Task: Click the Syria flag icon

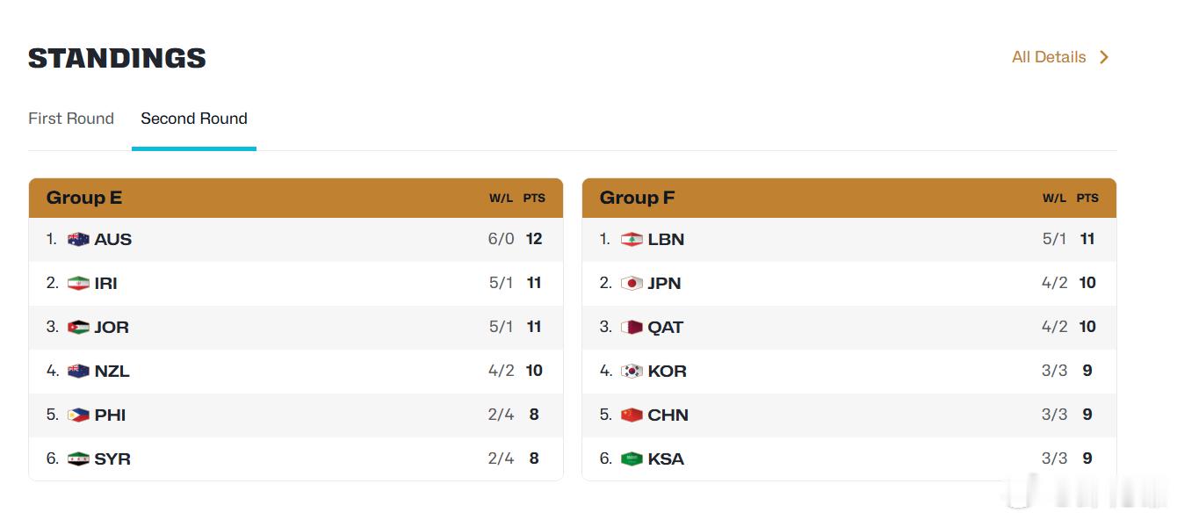Action: coord(78,459)
